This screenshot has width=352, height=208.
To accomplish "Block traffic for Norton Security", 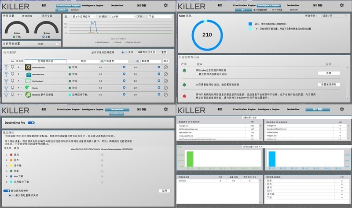I will tap(166, 67).
